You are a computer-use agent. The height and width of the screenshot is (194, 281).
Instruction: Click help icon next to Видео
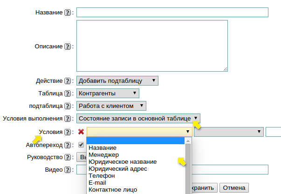(68, 170)
